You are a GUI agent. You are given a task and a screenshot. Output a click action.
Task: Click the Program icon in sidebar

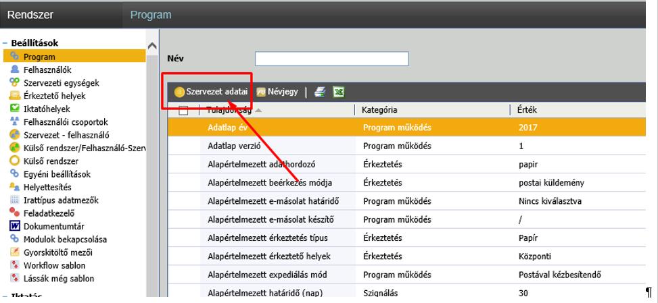(15, 56)
